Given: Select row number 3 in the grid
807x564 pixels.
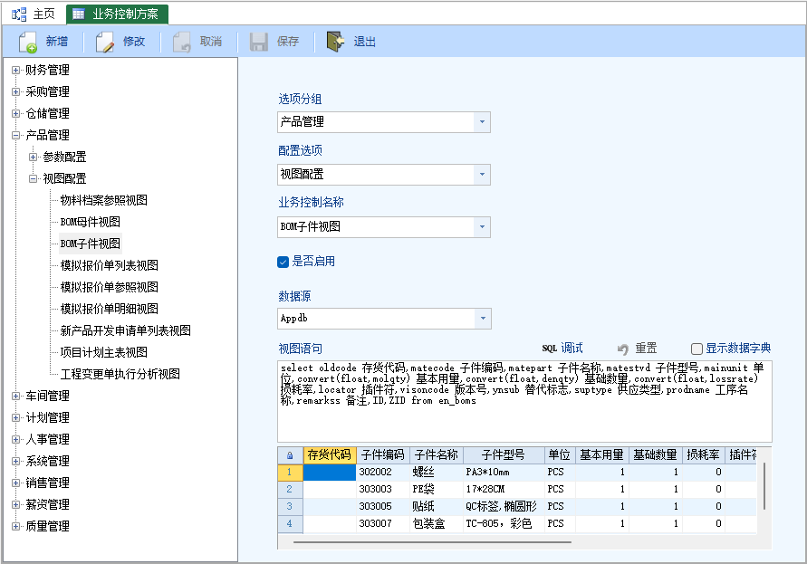Looking at the screenshot, I should (x=290, y=506).
